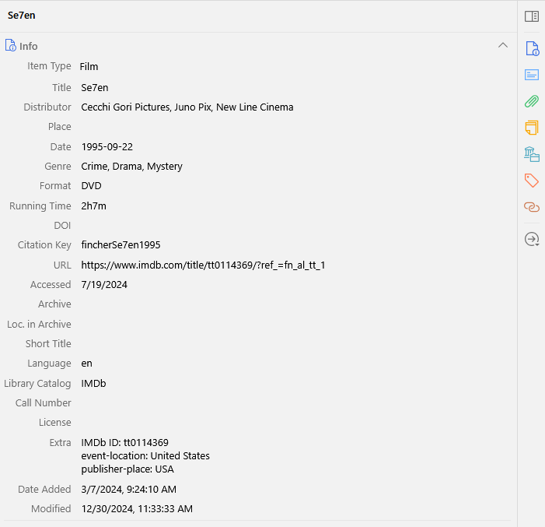The height and width of the screenshot is (527, 545).
Task: Click the Item Type value Film
Action: pos(89,66)
